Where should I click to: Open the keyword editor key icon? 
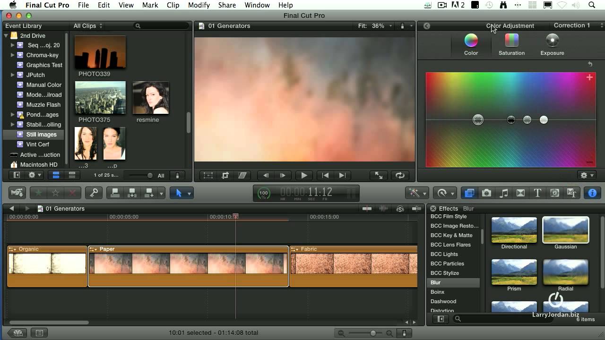(94, 193)
